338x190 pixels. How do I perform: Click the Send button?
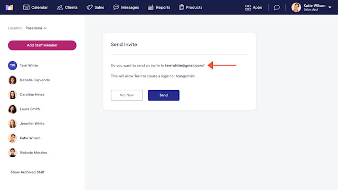(x=164, y=95)
